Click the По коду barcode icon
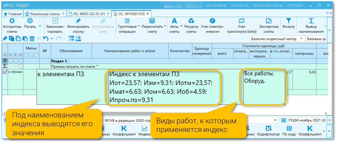The image size is (337, 146). pyautogui.click(x=289, y=129)
